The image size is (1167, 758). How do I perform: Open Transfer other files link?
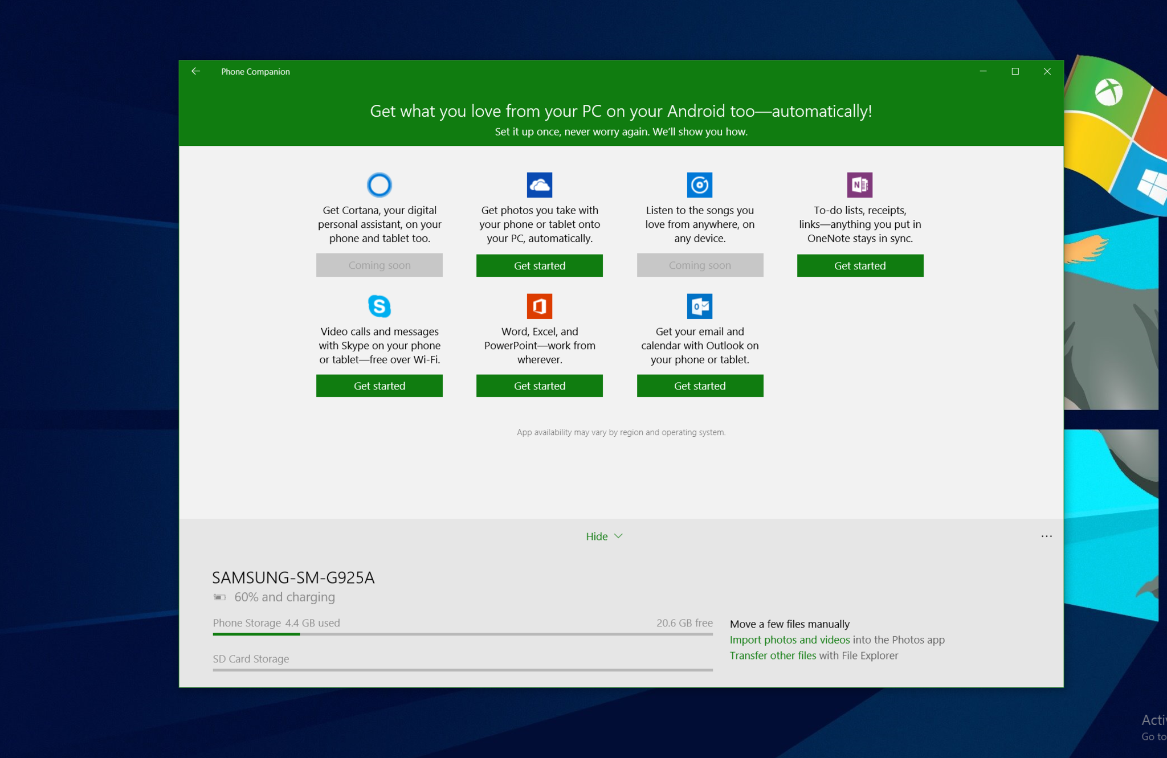(x=773, y=655)
